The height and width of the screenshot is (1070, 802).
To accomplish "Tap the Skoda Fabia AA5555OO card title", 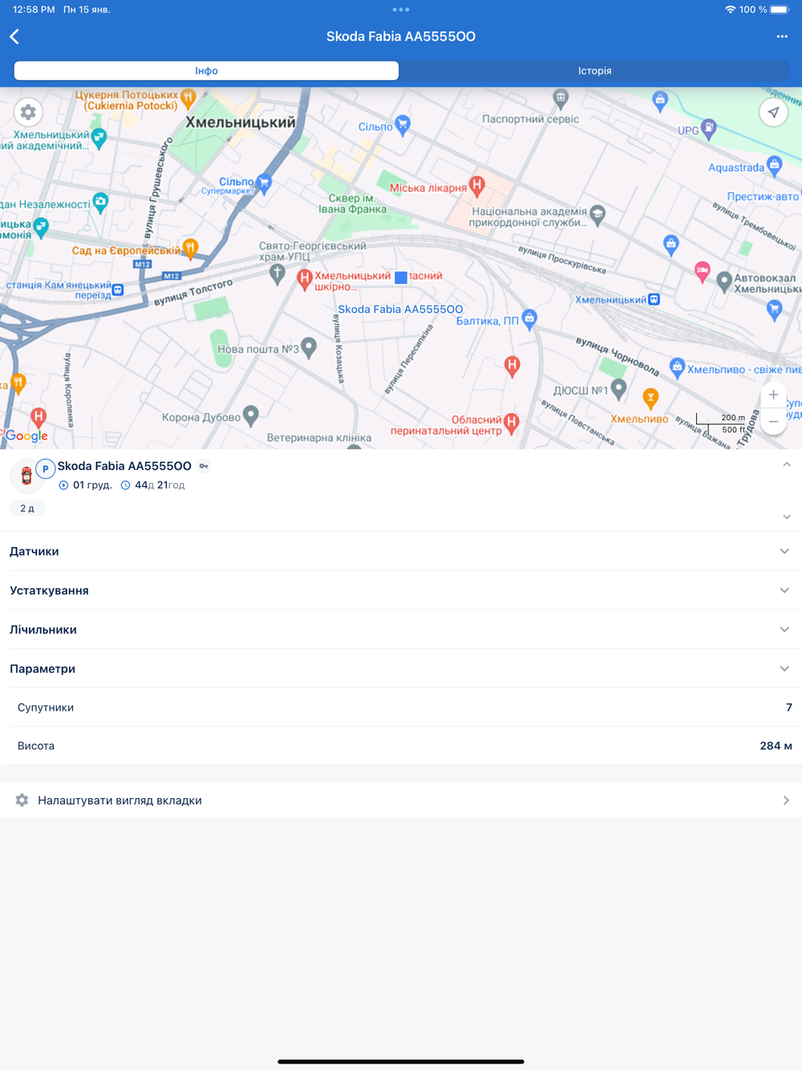I will [124, 466].
